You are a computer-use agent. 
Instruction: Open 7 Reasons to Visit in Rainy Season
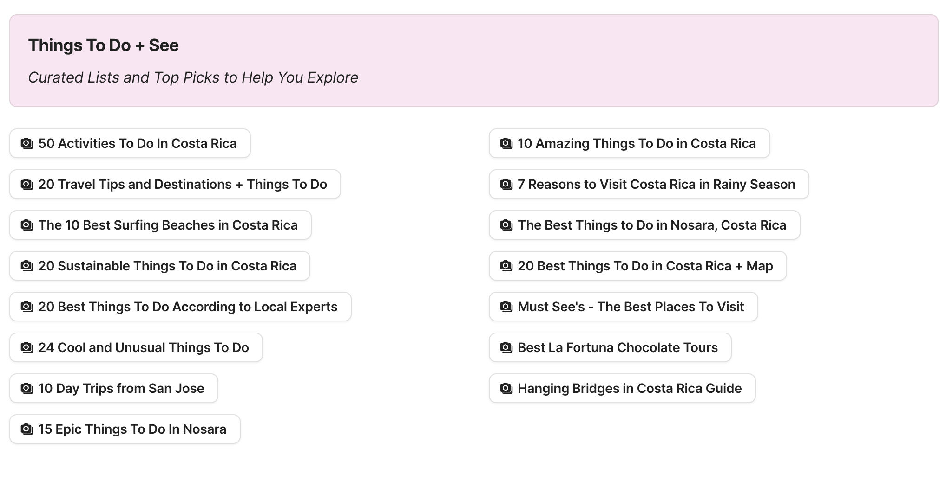pos(656,184)
